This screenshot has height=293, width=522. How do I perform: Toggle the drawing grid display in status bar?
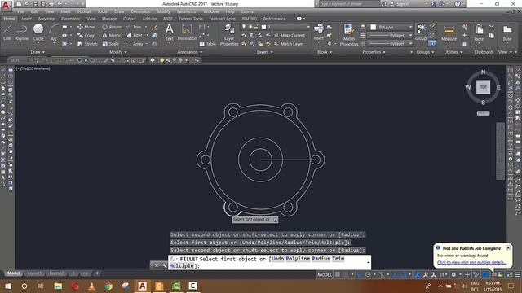[x=338, y=274]
